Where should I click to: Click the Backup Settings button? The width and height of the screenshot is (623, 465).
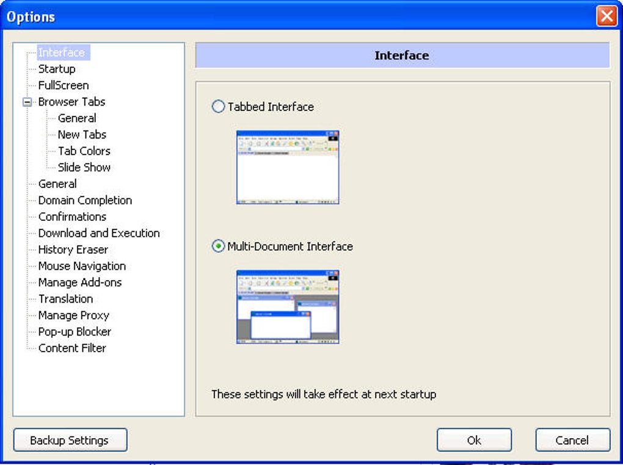coord(70,440)
